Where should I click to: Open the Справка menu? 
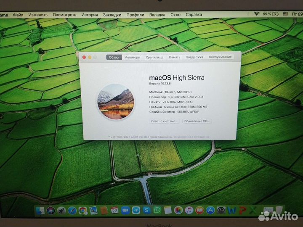click(x=194, y=15)
